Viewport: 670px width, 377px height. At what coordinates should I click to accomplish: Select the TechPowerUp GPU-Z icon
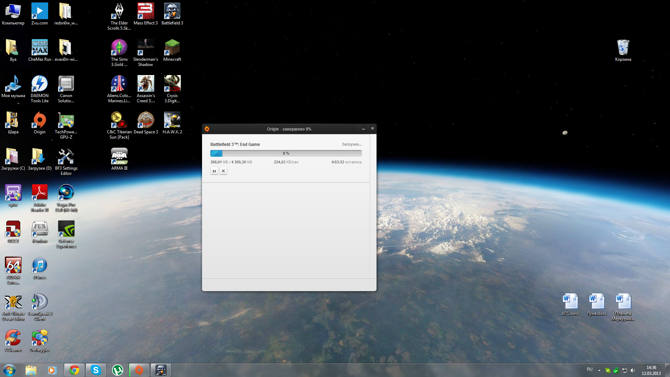(x=66, y=126)
